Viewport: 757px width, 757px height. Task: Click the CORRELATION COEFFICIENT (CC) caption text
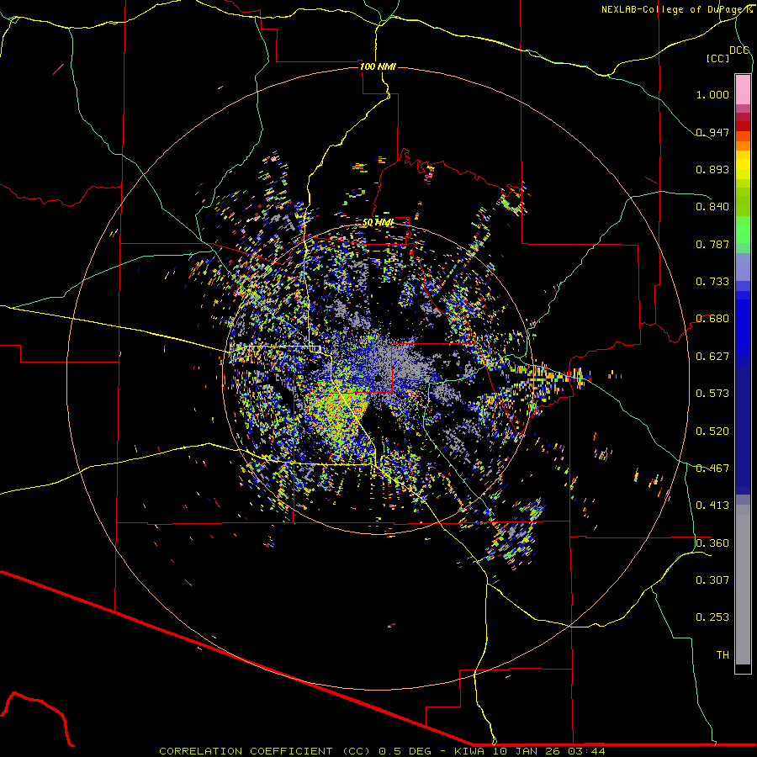pyautogui.click(x=265, y=751)
